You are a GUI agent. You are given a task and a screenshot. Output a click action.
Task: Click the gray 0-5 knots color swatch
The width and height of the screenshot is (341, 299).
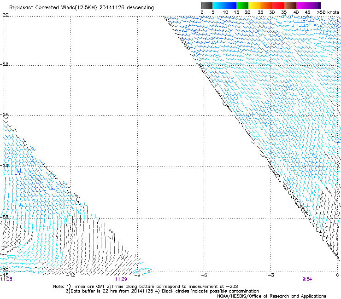(206, 6)
